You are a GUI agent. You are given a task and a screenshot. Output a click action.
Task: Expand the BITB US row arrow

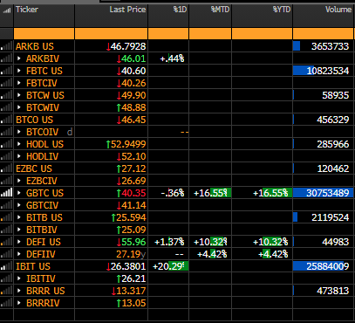[x=19, y=217]
